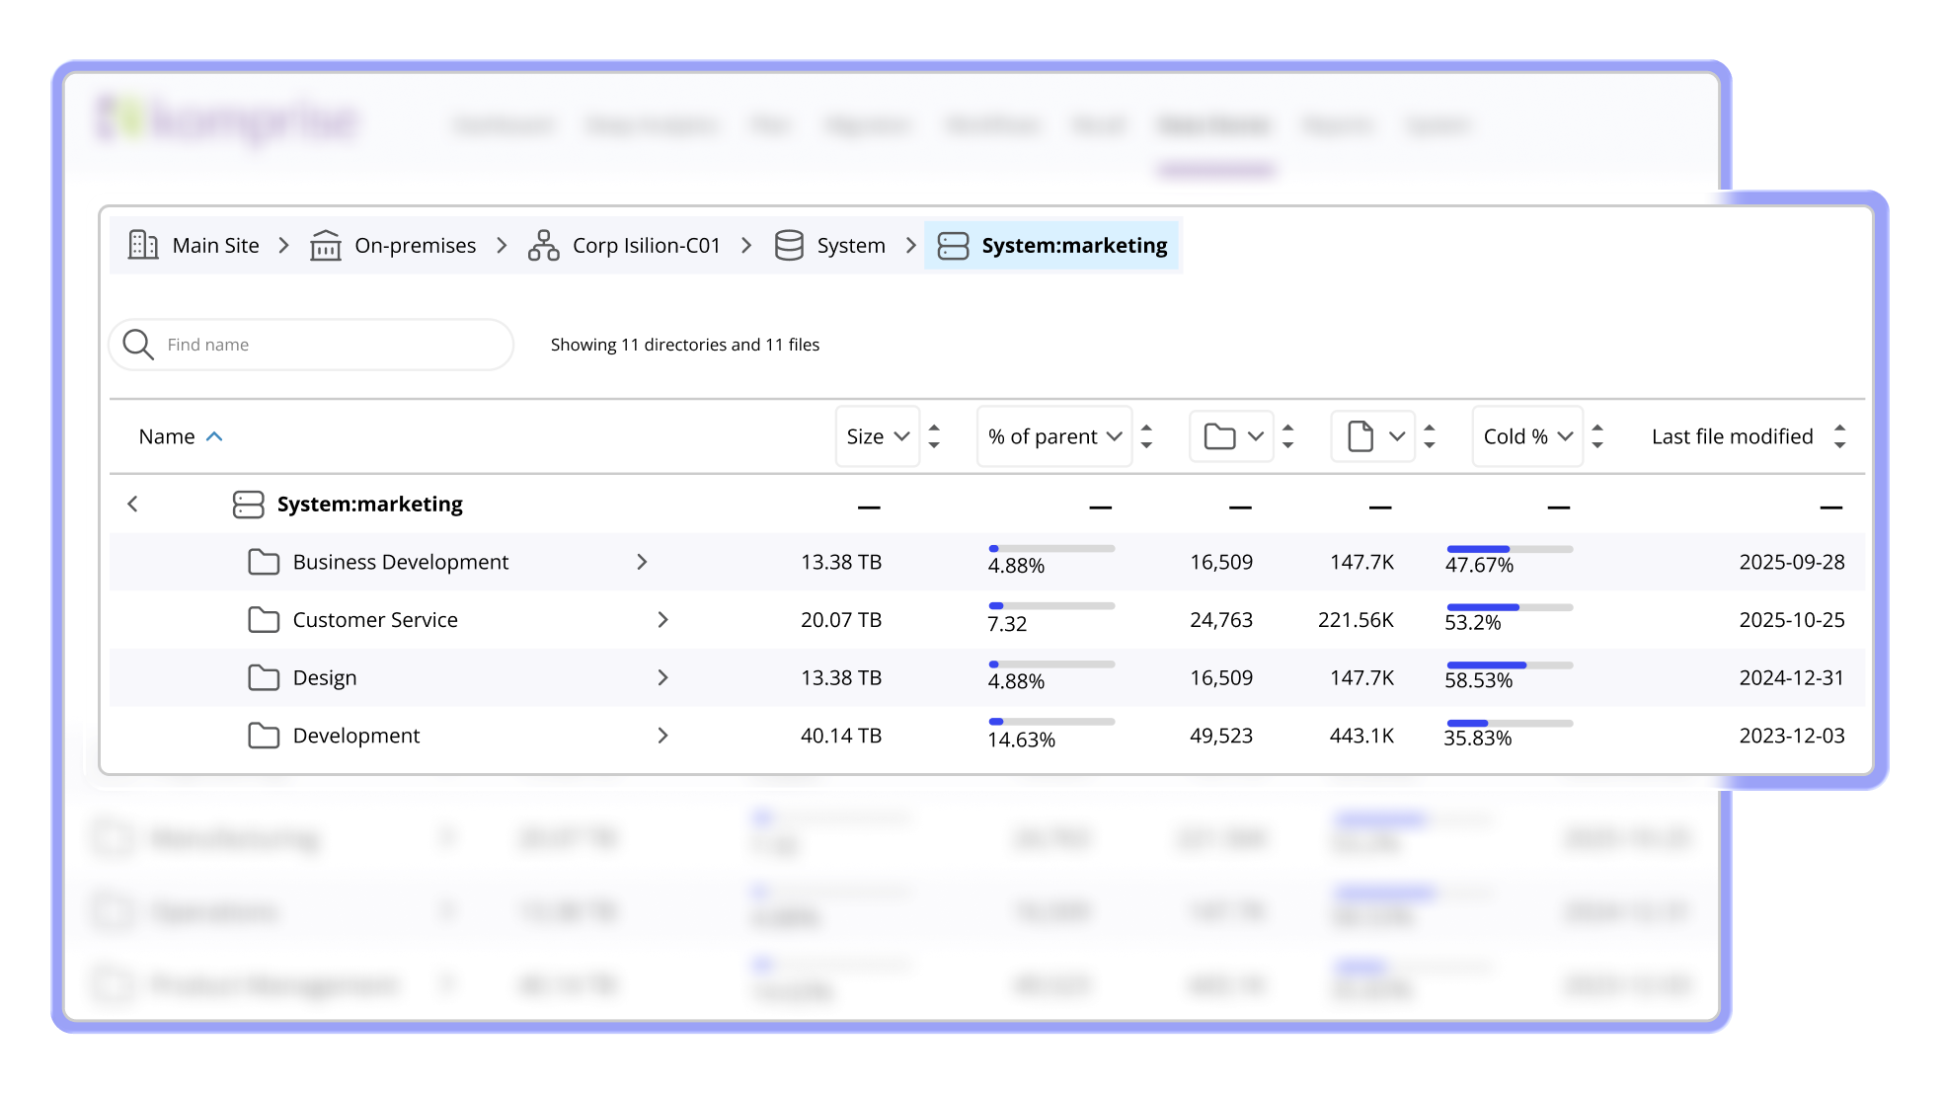The height and width of the screenshot is (1093, 1943).
Task: Expand the Customer Service directory row
Action: (663, 619)
